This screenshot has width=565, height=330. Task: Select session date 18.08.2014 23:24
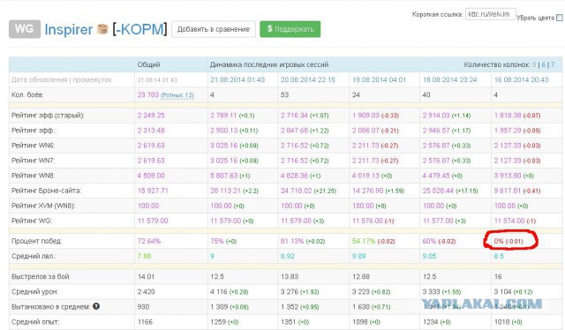(x=449, y=79)
